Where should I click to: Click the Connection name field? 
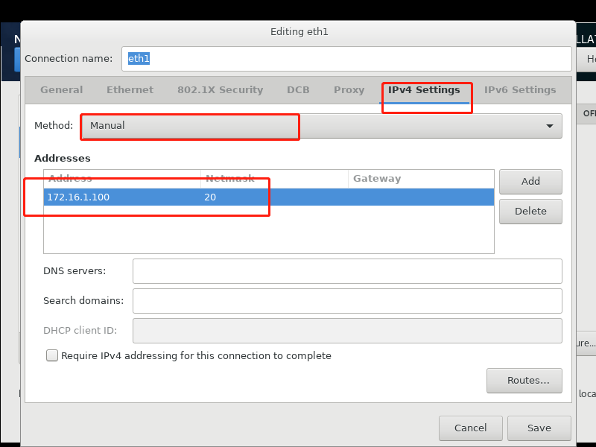click(x=346, y=59)
